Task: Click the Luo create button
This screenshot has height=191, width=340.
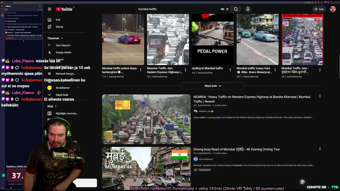Action: tap(319, 9)
